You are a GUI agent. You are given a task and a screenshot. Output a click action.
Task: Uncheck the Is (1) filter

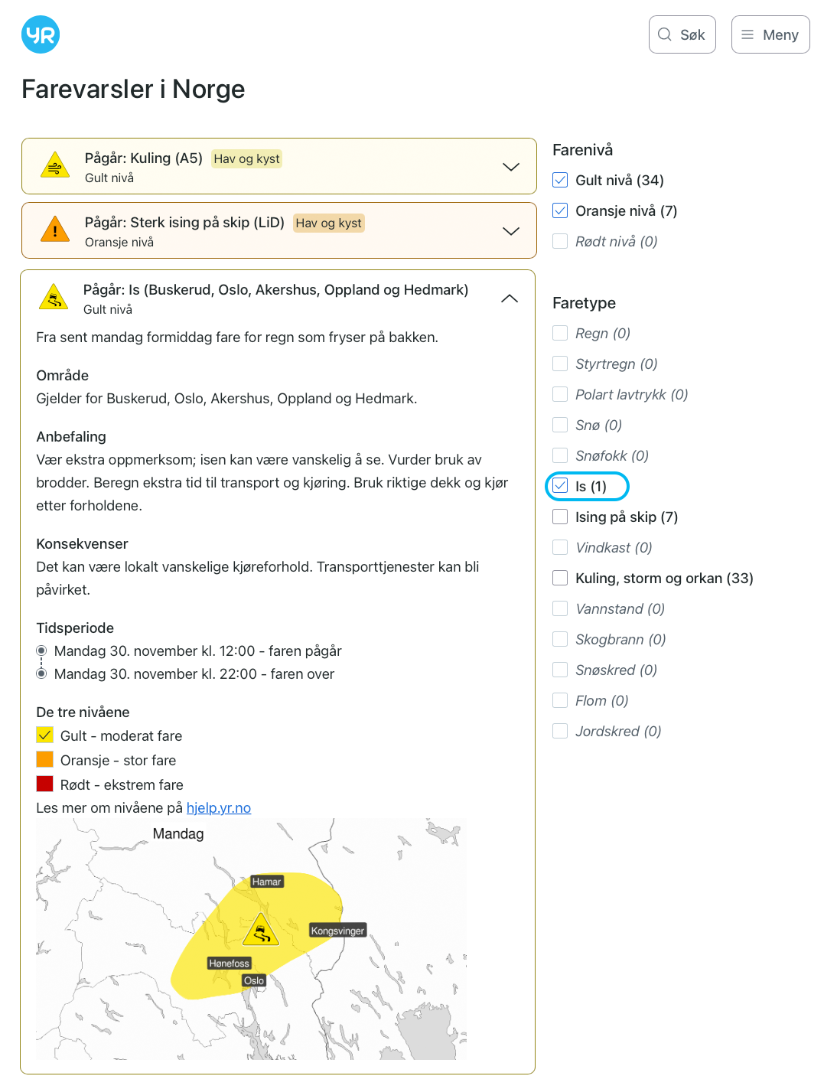coord(560,486)
